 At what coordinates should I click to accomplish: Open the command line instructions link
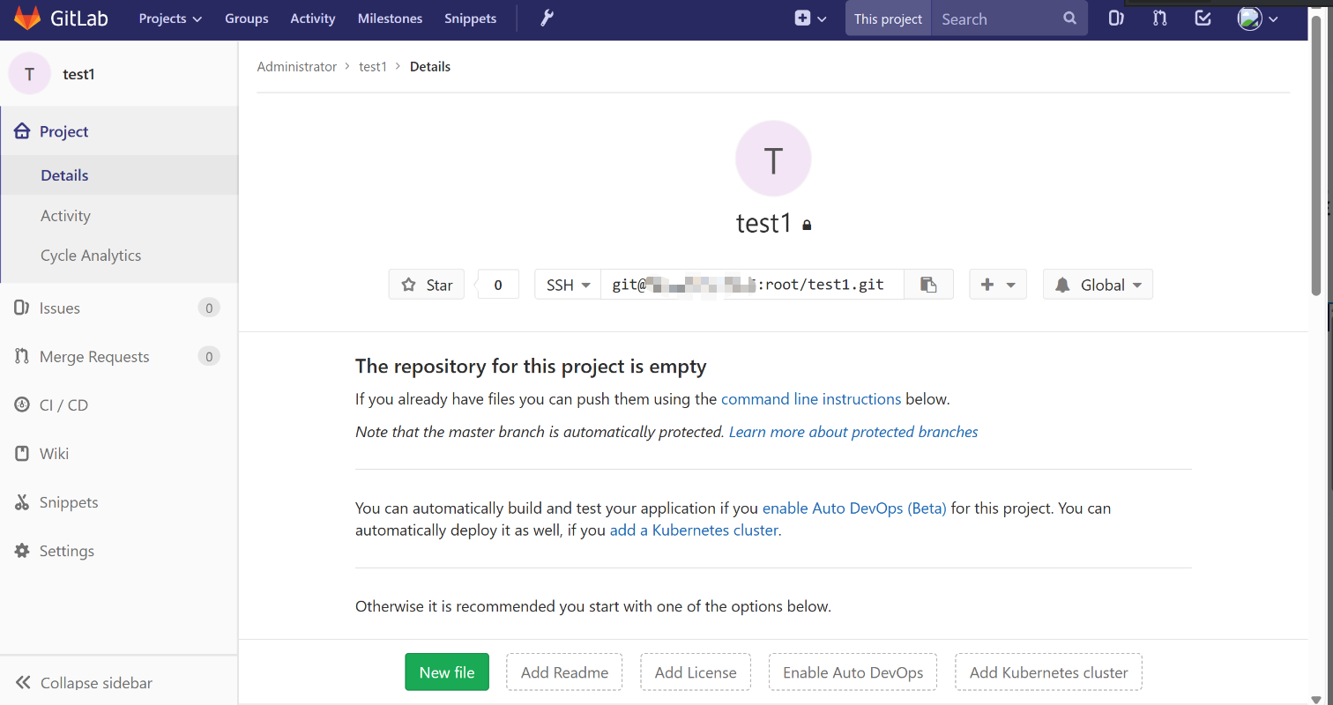[811, 399]
